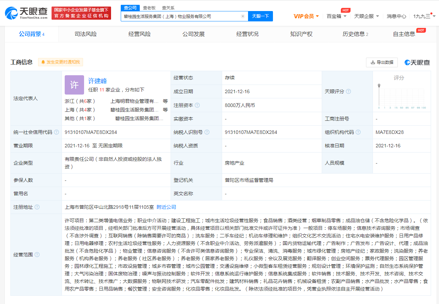439x304 pixels.
Task: Click help icon beside 组织机构代码
Action: [x=358, y=132]
